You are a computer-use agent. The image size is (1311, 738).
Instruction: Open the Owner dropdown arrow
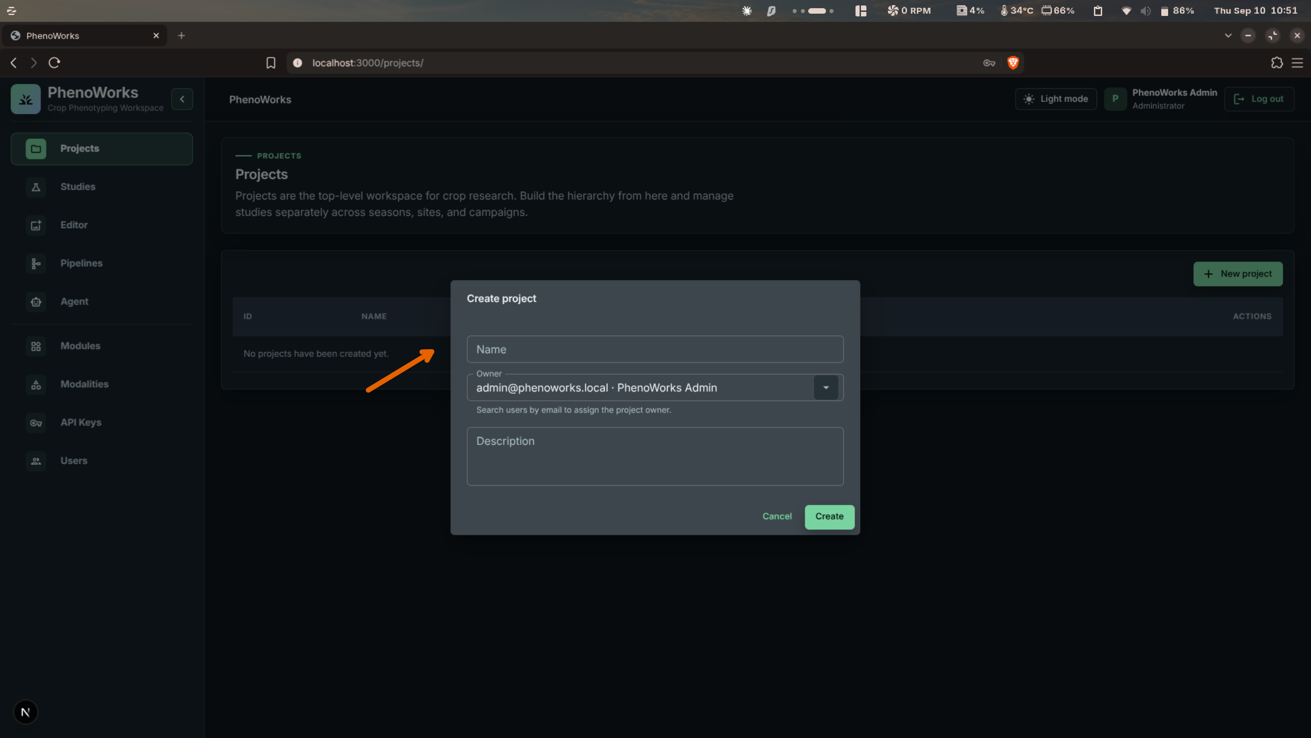pyautogui.click(x=825, y=387)
